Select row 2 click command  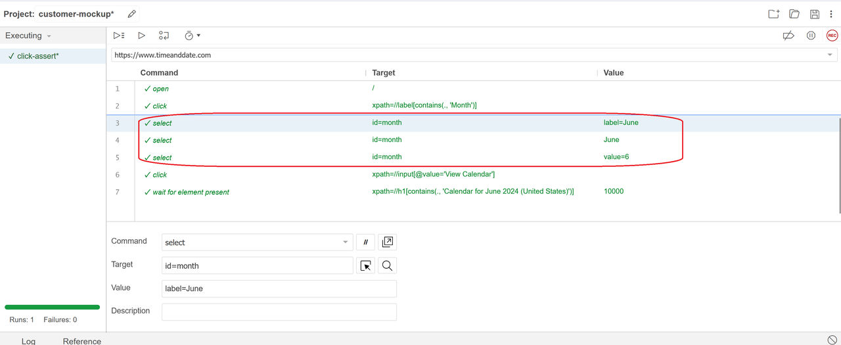pos(473,106)
